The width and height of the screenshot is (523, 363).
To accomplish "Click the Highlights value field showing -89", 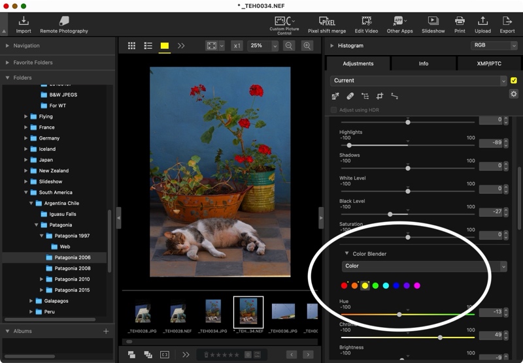I will click(x=491, y=142).
